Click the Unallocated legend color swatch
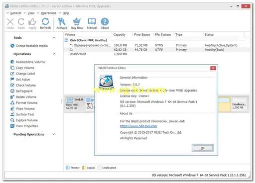The width and height of the screenshot is (255, 183). 100,168
